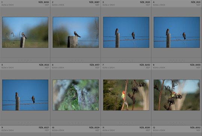Click index number 6 in cell header
Image resolution: width=202 pixels, height=136 pixels.
53,65
